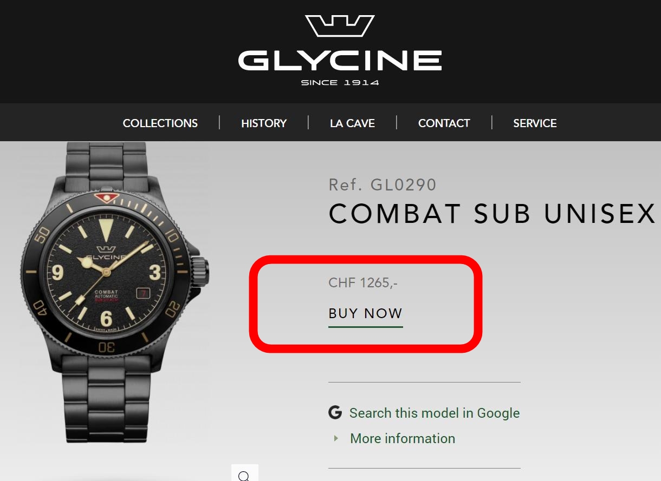Click the SINCE 1914 tagline
The height and width of the screenshot is (481, 661).
(340, 83)
